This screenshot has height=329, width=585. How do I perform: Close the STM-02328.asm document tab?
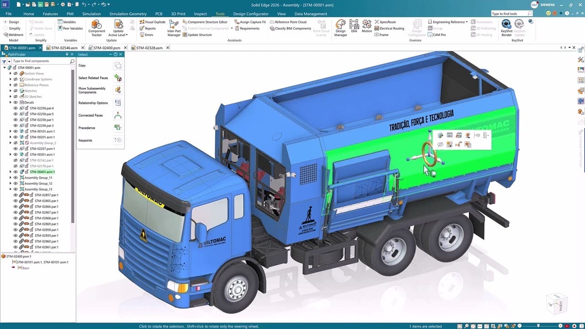click(168, 48)
